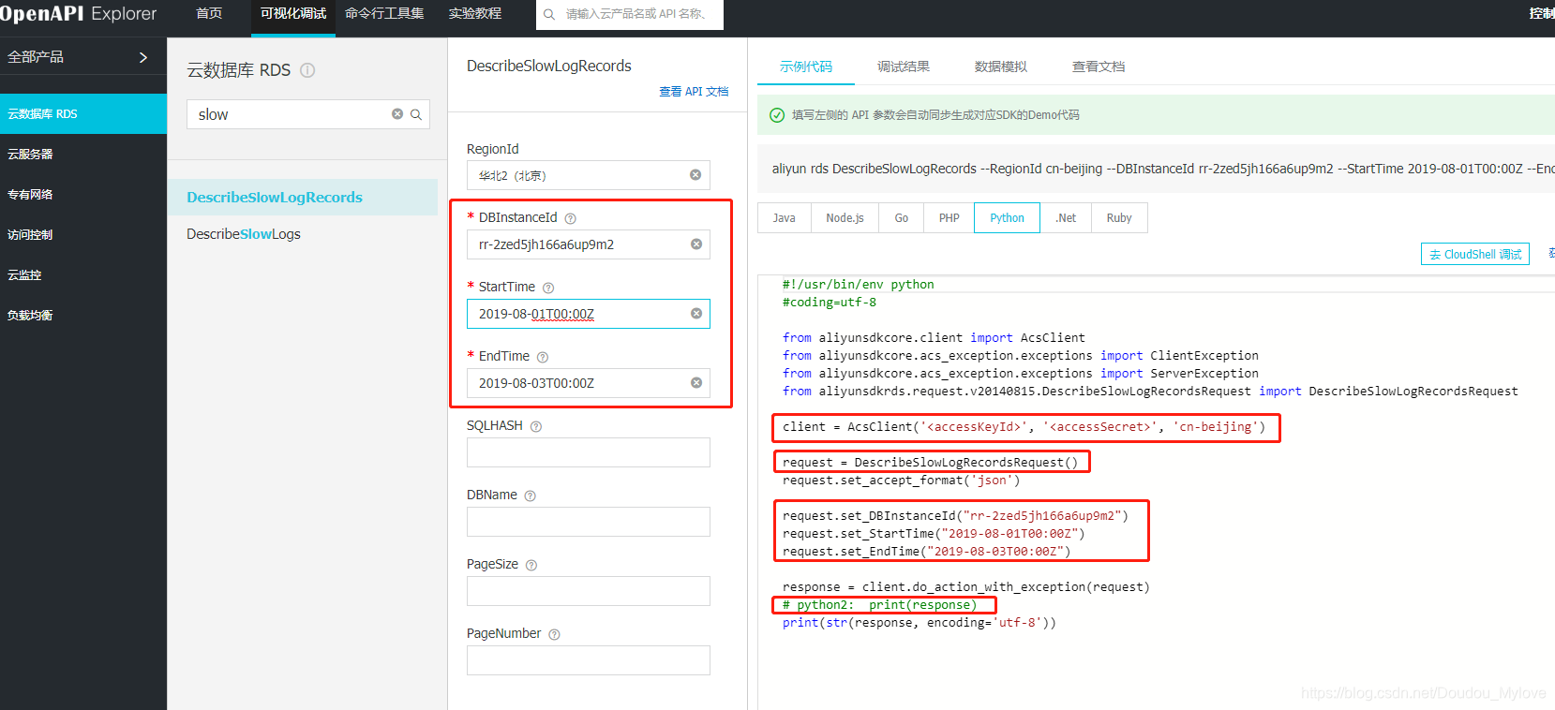
Task: Clear the slow search box with X icon
Action: click(x=397, y=114)
